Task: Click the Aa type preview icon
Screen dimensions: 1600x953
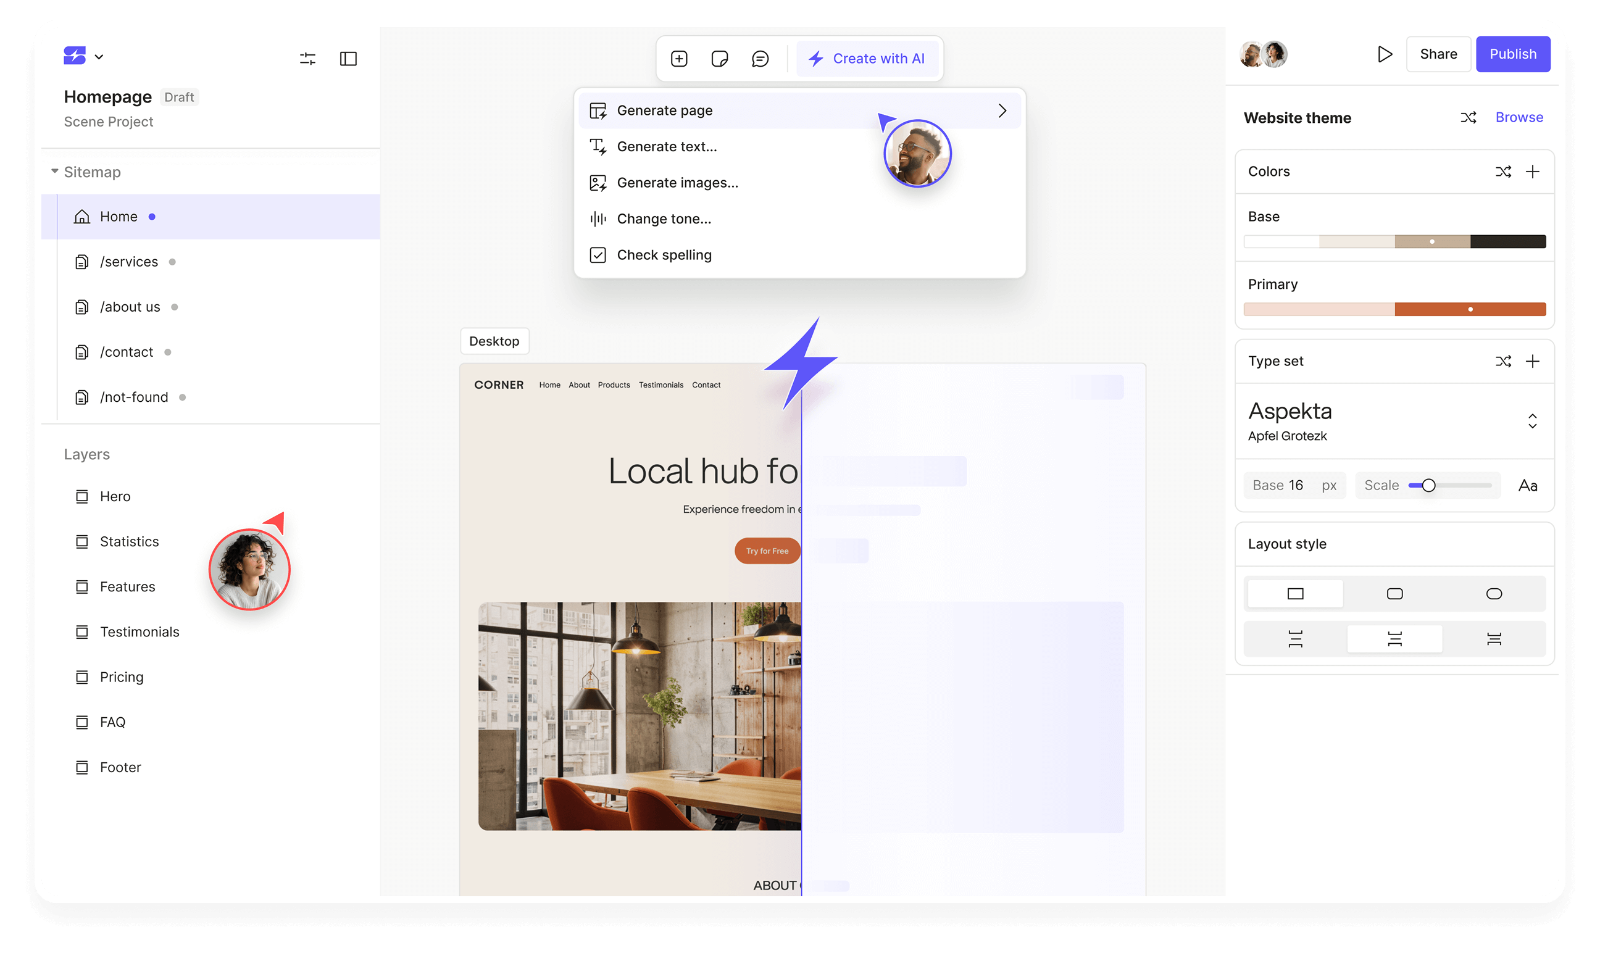Action: pyautogui.click(x=1527, y=486)
